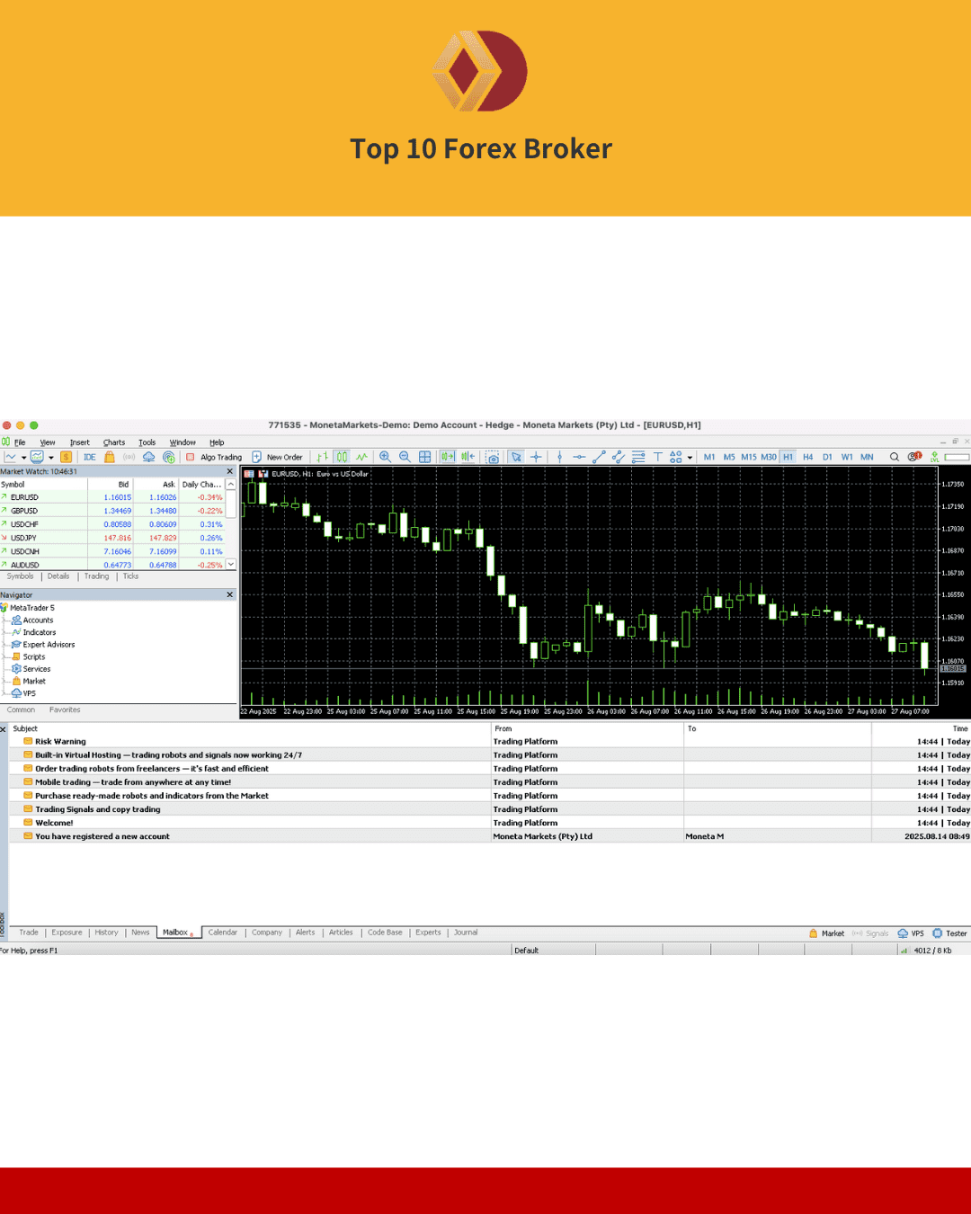
Task: Select the H4 timeframe button
Action: 807,457
